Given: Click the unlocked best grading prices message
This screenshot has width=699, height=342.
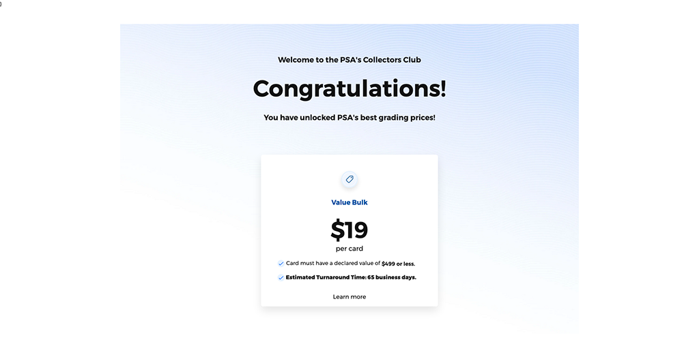Looking at the screenshot, I should pos(349,117).
